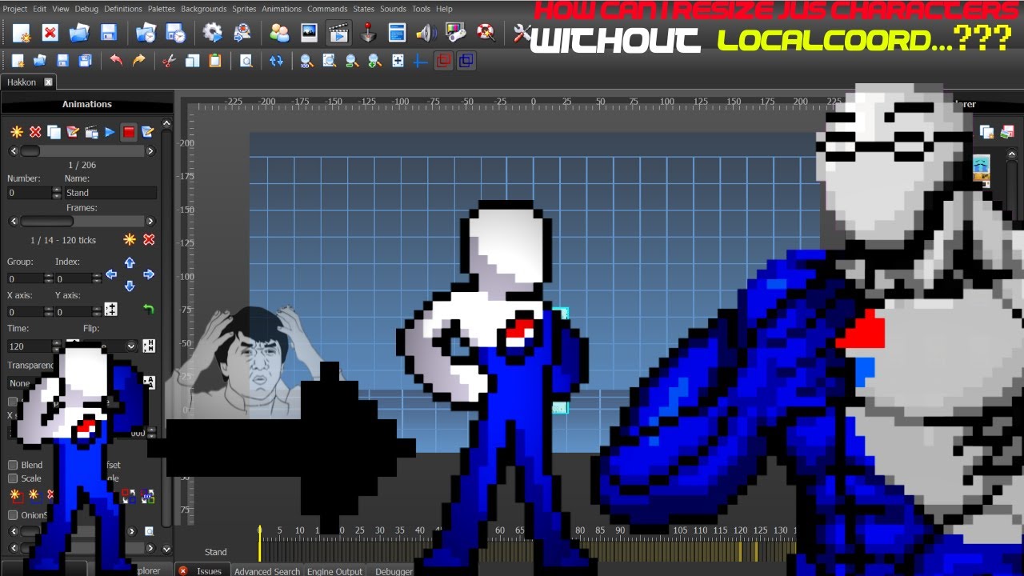This screenshot has width=1024, height=576.
Task: Open project using the blue folder icon
Action: (x=79, y=33)
